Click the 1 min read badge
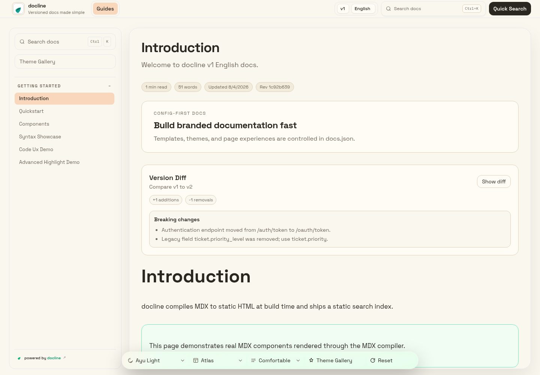 (x=156, y=87)
